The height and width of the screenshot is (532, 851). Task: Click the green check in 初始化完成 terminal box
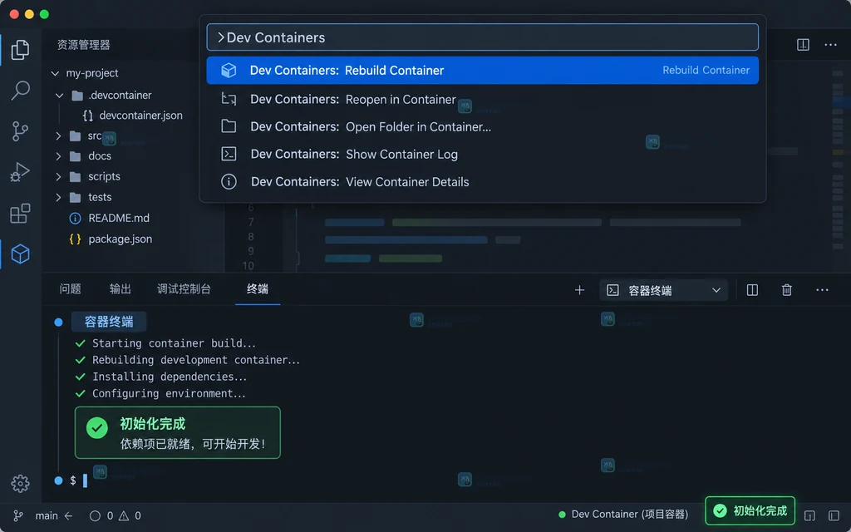coord(97,428)
